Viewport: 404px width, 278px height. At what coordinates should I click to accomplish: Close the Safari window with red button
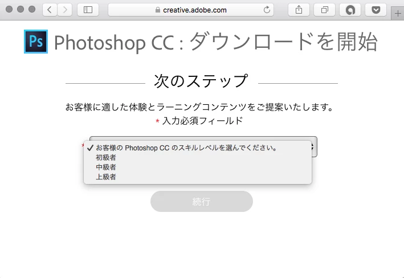(x=9, y=10)
